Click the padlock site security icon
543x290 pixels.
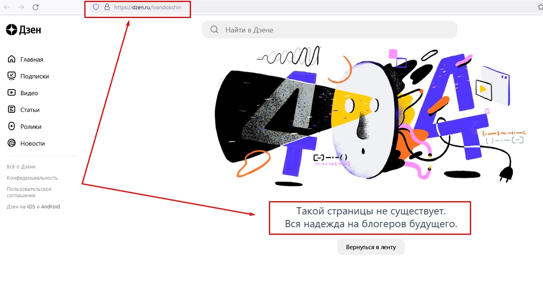click(107, 7)
